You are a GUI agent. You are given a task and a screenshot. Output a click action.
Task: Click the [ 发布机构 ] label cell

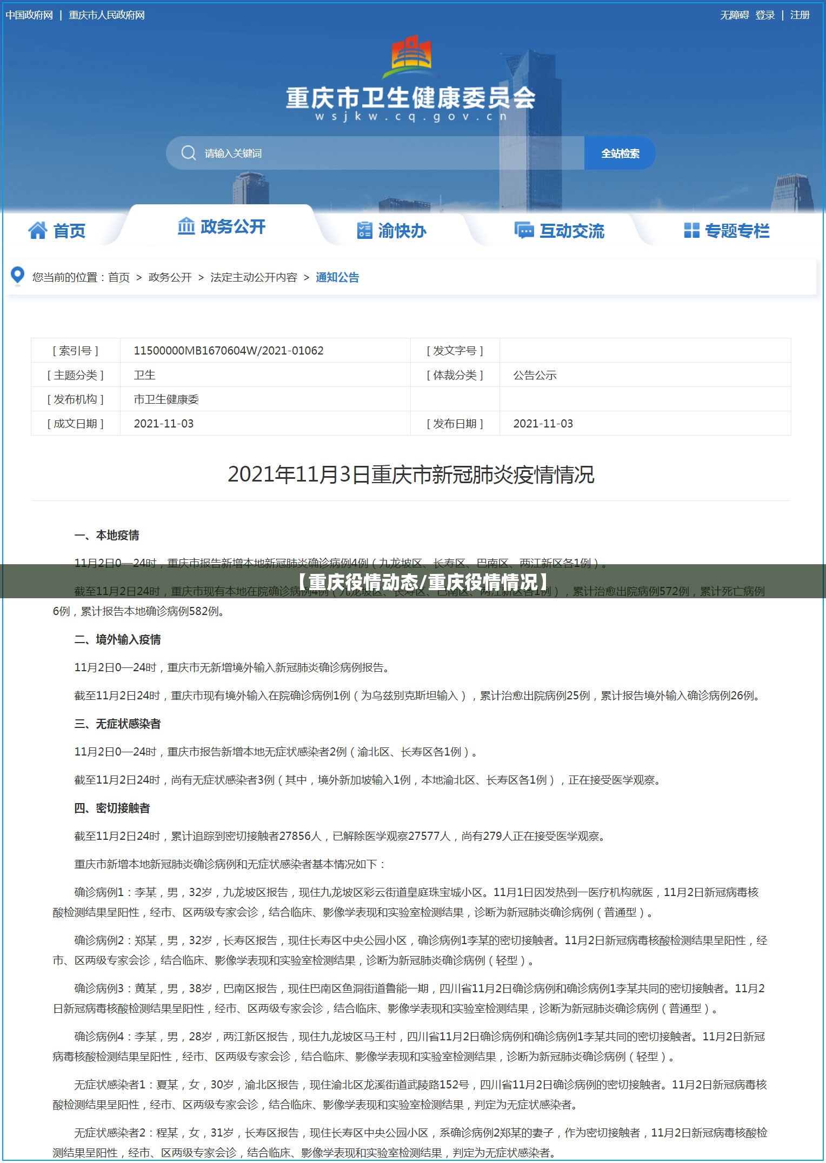[76, 399]
